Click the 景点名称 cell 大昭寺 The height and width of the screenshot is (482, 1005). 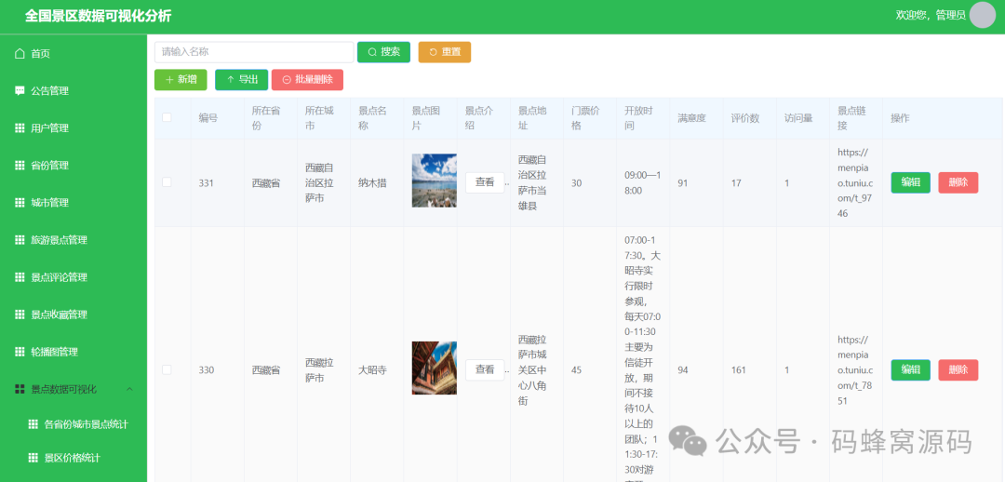[372, 369]
